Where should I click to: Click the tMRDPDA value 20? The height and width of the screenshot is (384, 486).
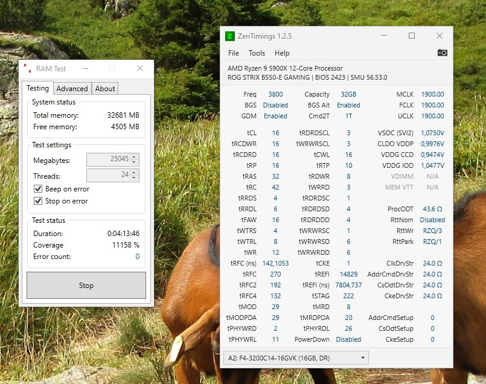tap(348, 318)
